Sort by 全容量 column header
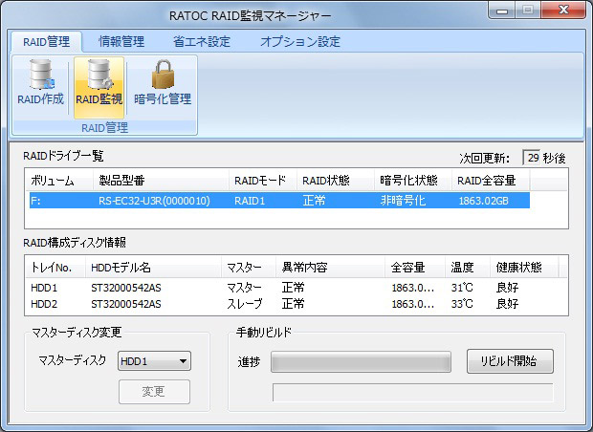Screen dimensions: 593x432 click(x=415, y=268)
